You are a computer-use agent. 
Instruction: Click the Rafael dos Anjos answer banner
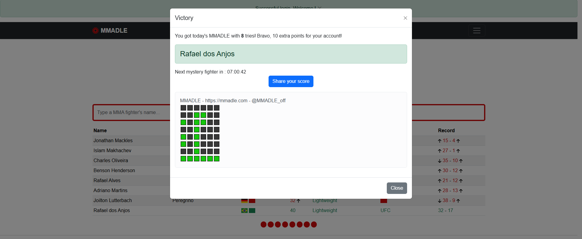291,54
